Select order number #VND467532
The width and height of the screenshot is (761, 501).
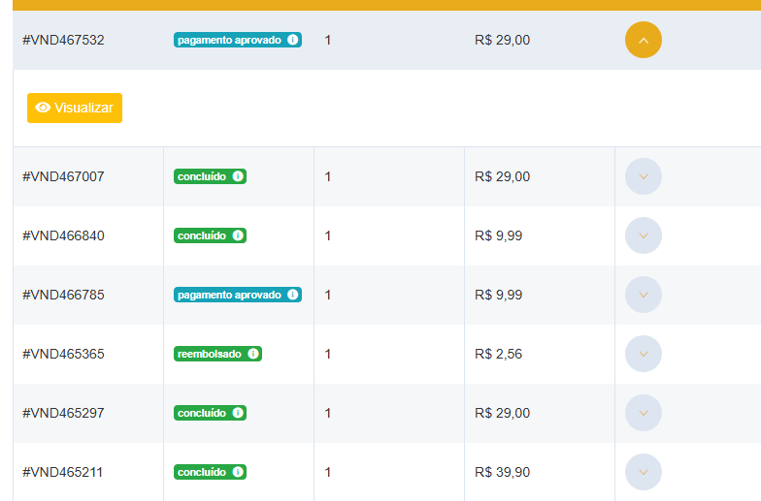tap(63, 40)
